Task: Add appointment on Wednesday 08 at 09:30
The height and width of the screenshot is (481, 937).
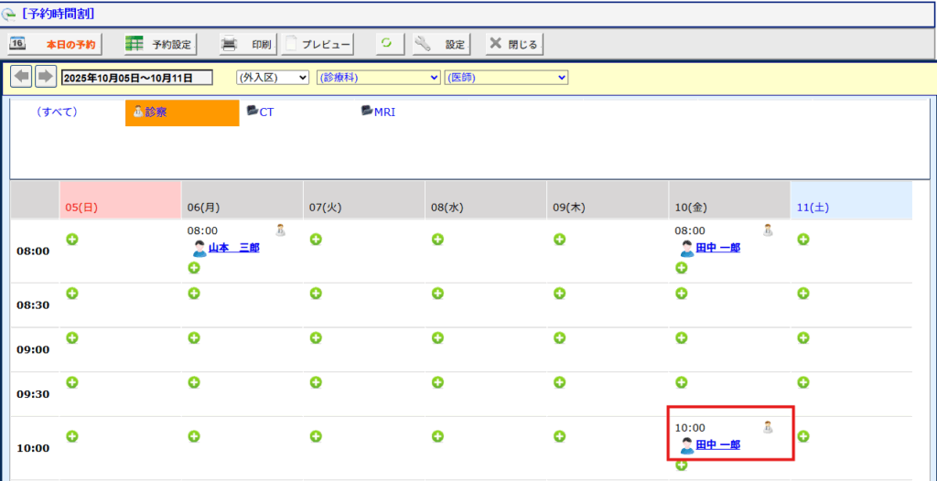Action: tap(437, 382)
